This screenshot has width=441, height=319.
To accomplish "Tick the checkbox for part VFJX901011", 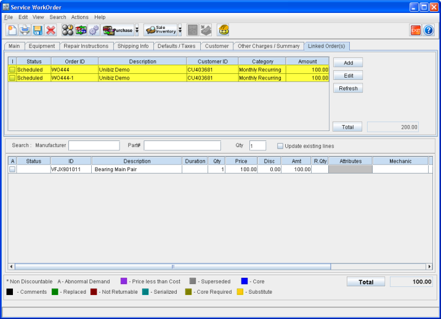I will 12,169.
